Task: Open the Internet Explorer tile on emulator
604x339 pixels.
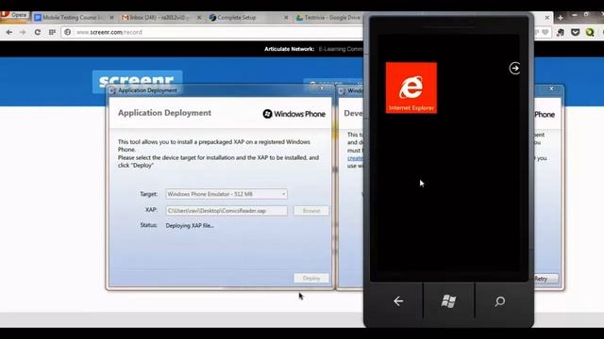Action: (x=411, y=88)
